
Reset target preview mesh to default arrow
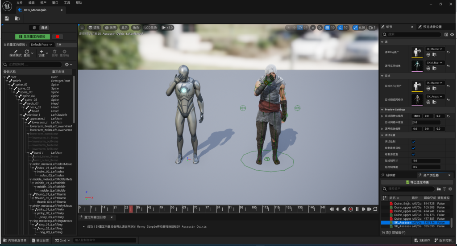tap(448, 99)
